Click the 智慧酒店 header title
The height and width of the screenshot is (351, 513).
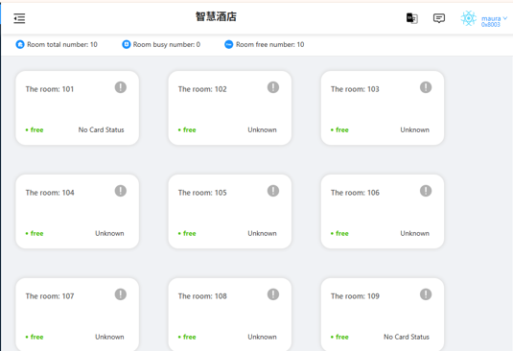pyautogui.click(x=216, y=16)
